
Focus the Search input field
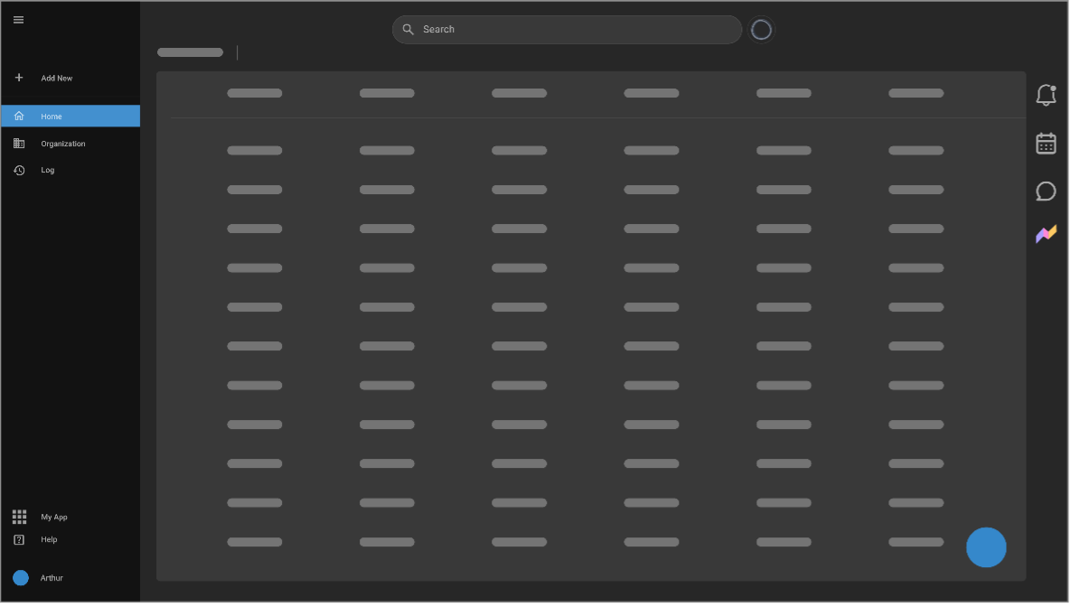pos(578,30)
